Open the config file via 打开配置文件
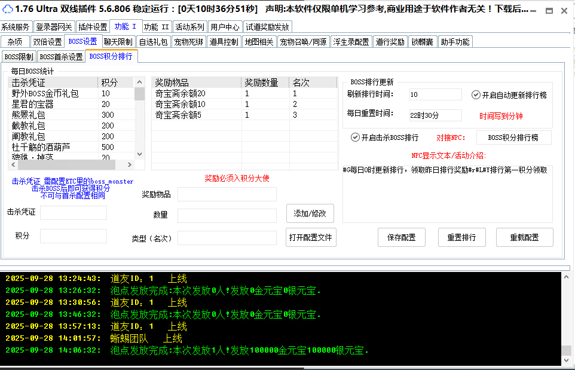Viewport: 575px width, 370px height. pos(311,237)
